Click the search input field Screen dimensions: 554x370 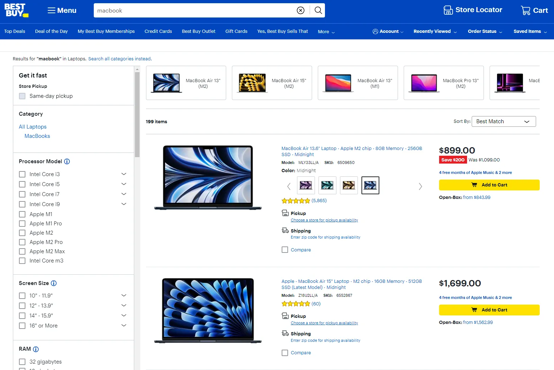(195, 10)
